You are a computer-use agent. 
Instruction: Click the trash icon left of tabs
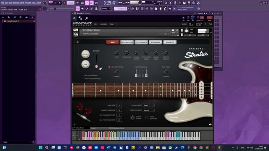(x=77, y=42)
